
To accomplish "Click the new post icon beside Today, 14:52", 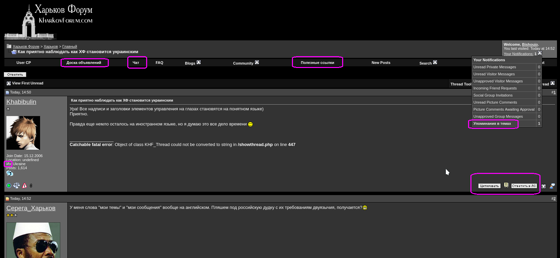I will coord(7,199).
